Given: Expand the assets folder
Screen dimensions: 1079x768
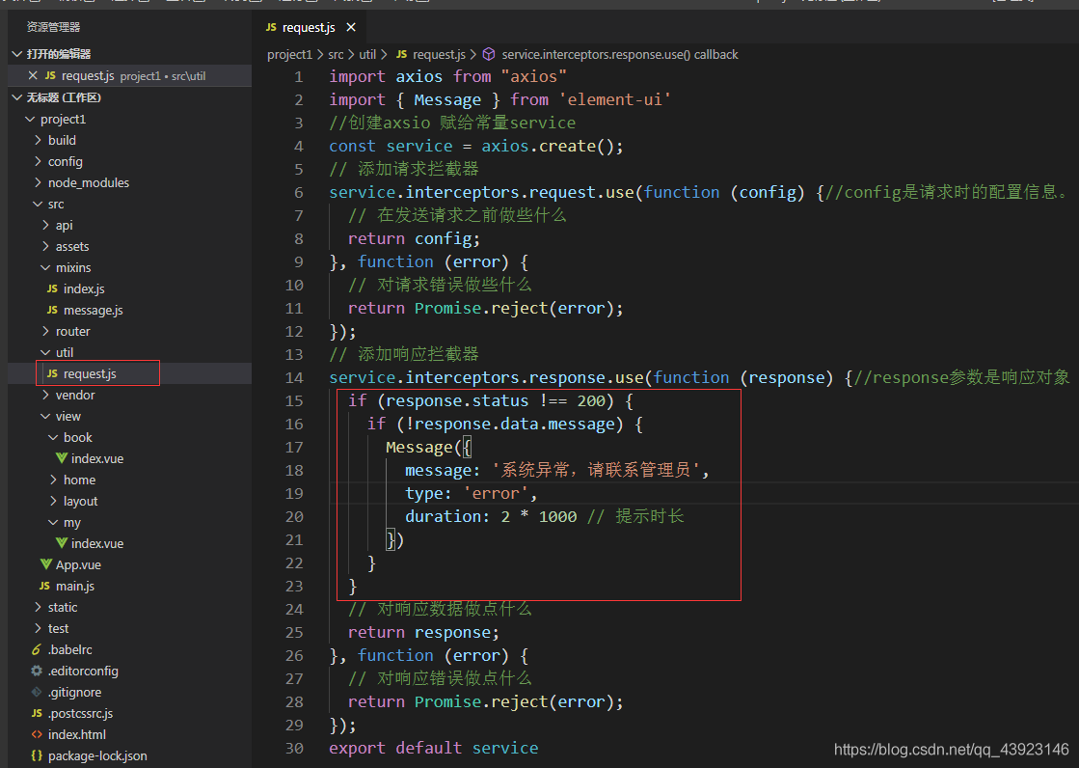Looking at the screenshot, I should tap(45, 247).
